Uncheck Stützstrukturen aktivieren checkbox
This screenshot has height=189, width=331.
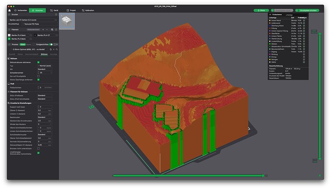click(x=38, y=62)
